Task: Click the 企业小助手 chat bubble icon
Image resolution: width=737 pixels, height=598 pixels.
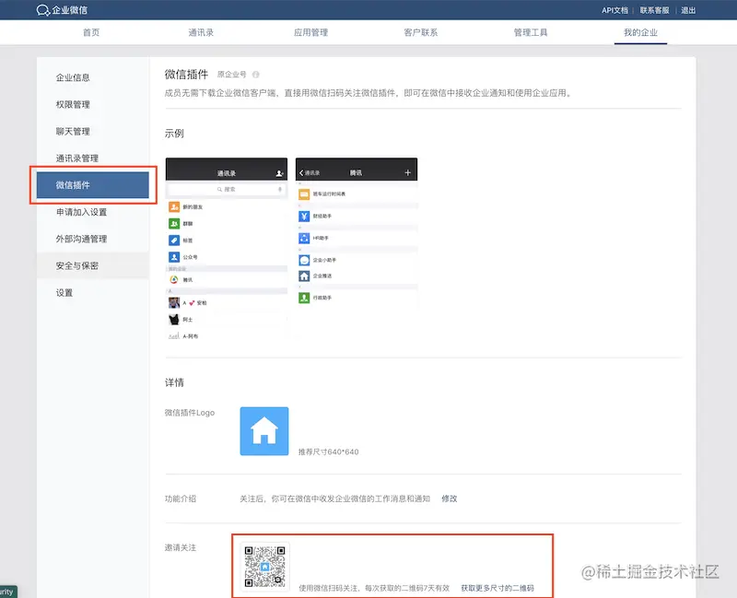Action: click(x=304, y=260)
